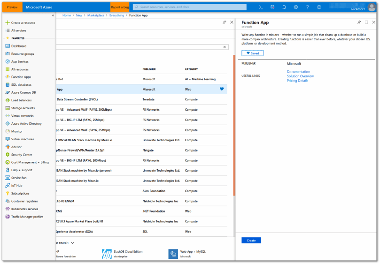Pin the Function App details blade

pyautogui.click(x=359, y=22)
